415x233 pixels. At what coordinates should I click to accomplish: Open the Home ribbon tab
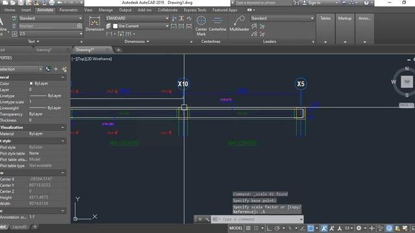click(x=10, y=10)
